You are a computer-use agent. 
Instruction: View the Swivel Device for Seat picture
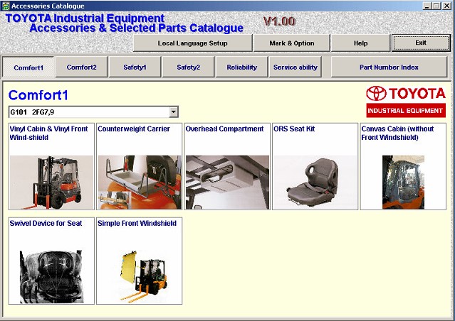51,277
